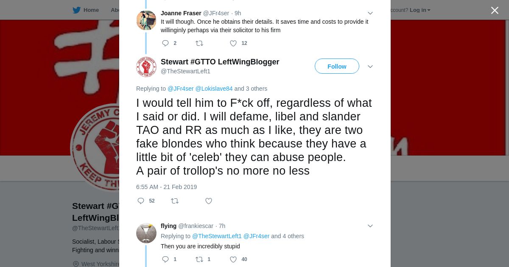This screenshot has height=267, width=509.
Task: Reply to Joanne Fraser's tweet
Action: 165,43
